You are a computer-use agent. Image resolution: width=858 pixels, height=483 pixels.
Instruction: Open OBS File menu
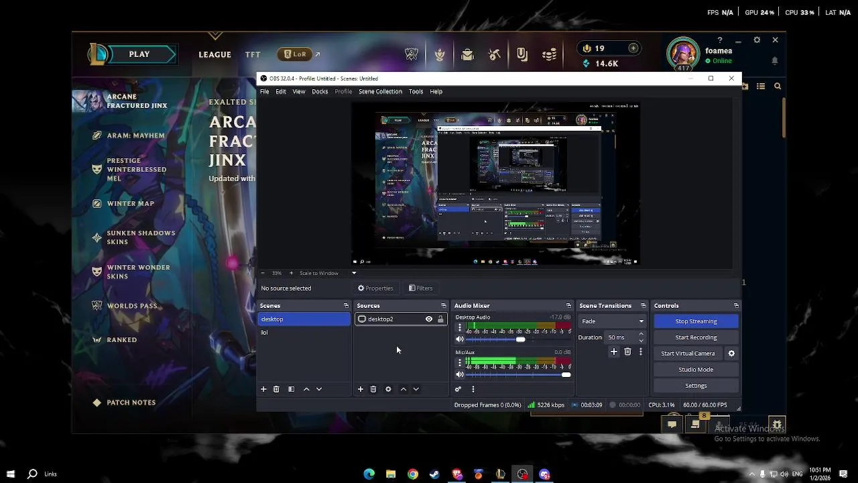coord(265,92)
